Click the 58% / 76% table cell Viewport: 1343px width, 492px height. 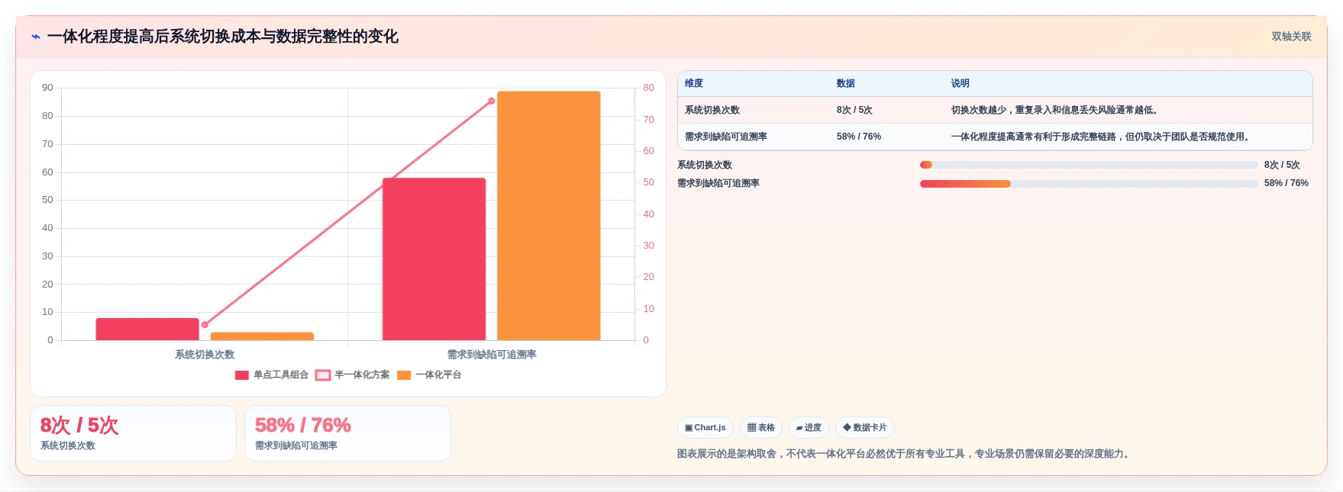pos(859,137)
